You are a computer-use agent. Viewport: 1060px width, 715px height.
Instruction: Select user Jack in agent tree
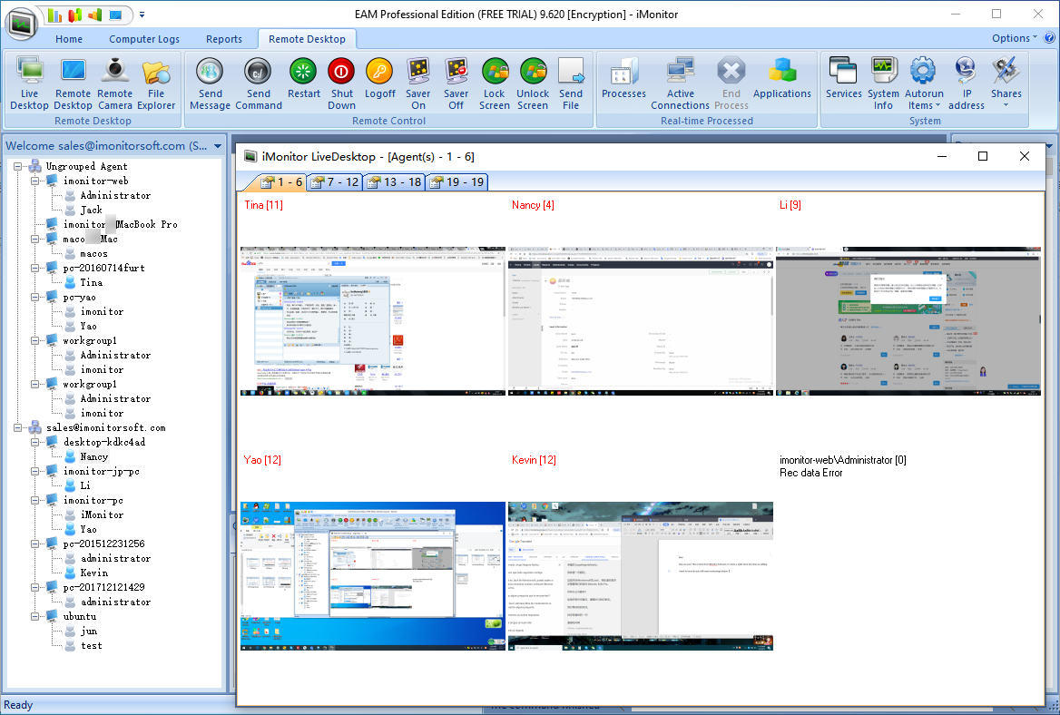click(91, 210)
